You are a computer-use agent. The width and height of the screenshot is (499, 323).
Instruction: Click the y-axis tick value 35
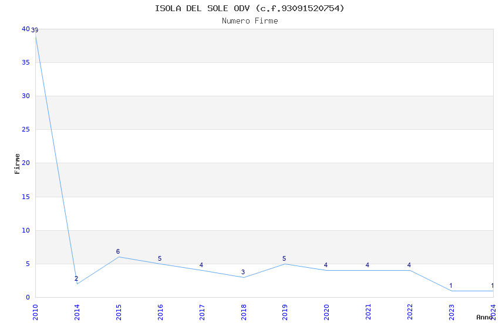(x=26, y=62)
